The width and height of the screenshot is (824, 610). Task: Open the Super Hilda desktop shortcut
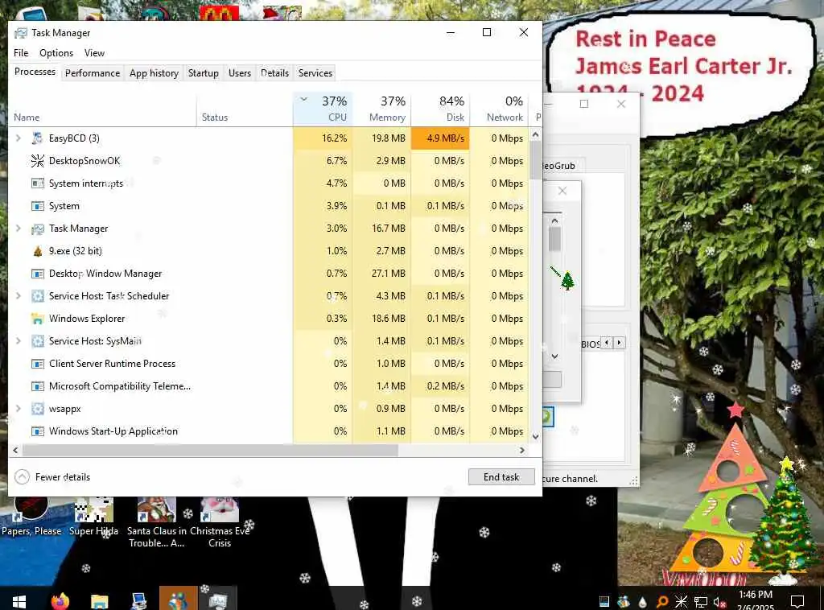pos(93,517)
